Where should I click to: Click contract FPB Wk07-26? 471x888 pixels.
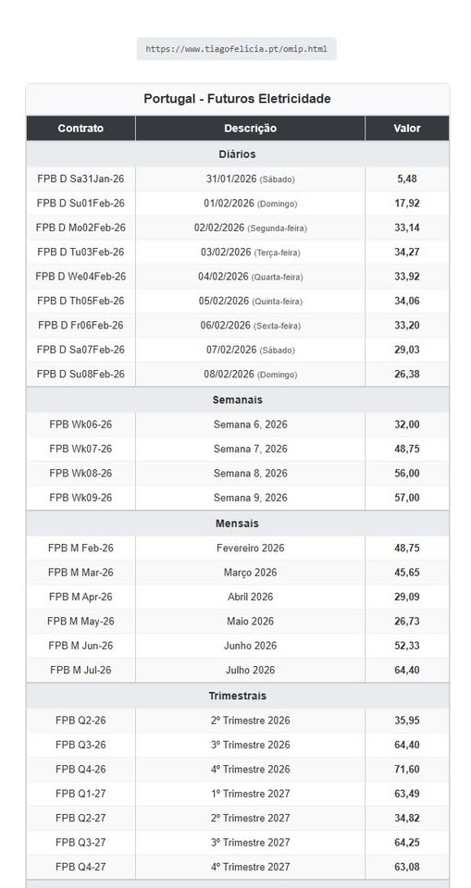81,450
